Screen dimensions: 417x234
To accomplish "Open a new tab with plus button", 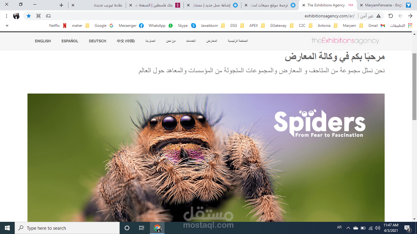I will pos(61,5).
